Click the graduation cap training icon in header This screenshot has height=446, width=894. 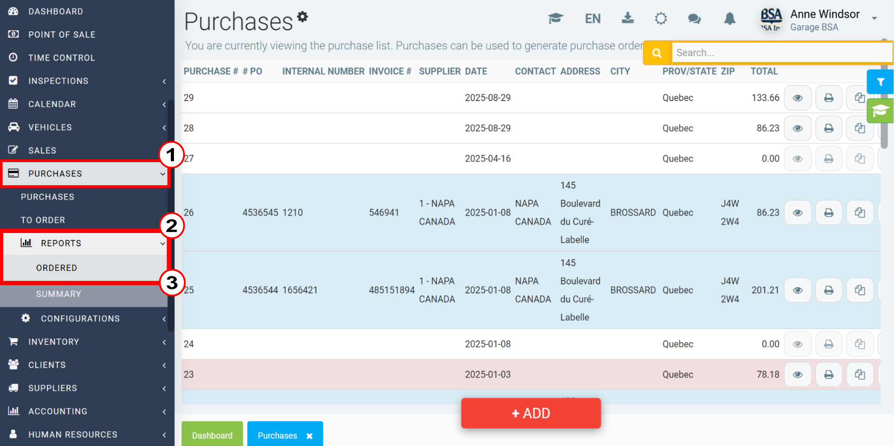(556, 19)
